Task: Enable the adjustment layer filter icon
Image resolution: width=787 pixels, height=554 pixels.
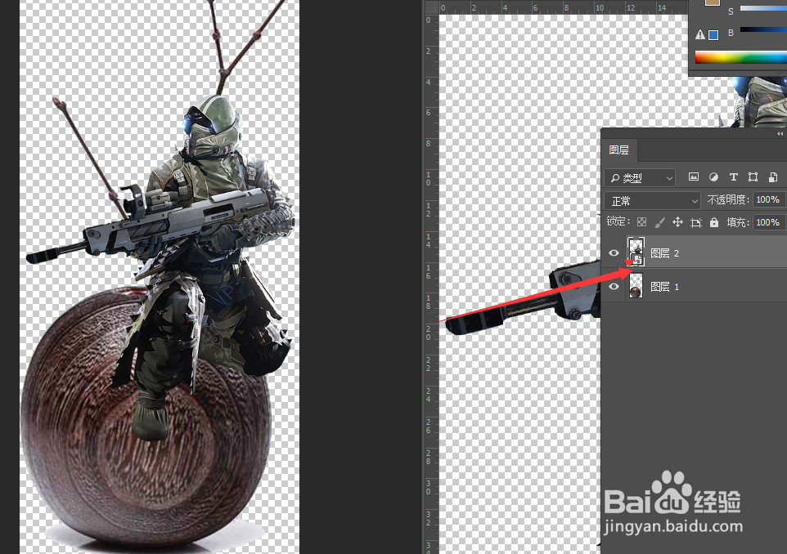Action: [713, 177]
